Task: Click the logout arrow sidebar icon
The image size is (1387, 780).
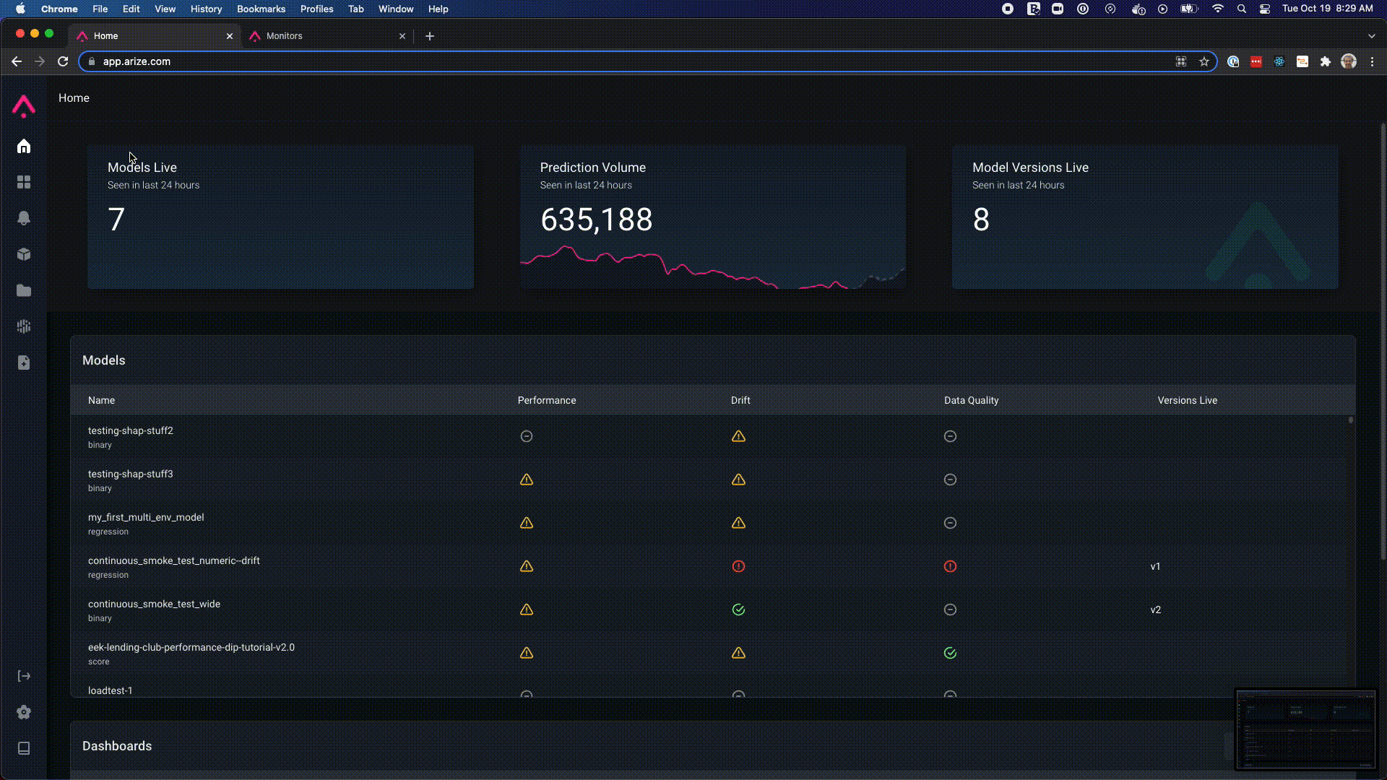Action: pos(24,676)
